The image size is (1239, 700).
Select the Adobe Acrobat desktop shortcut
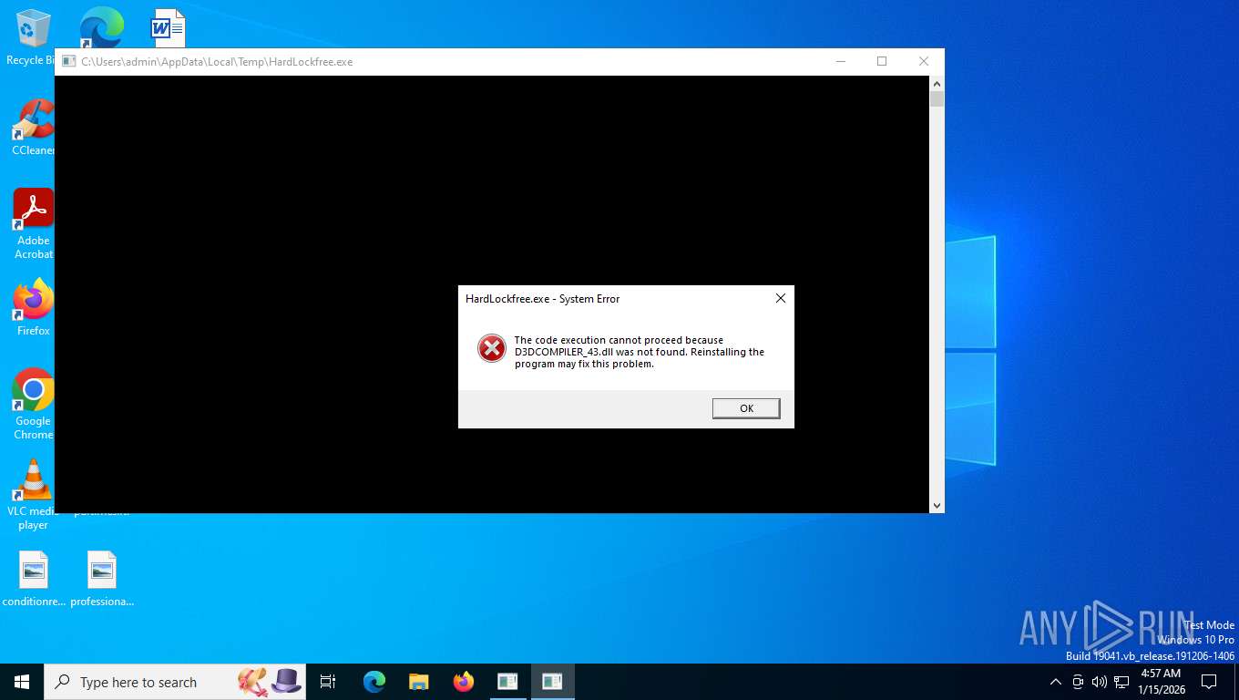click(33, 224)
